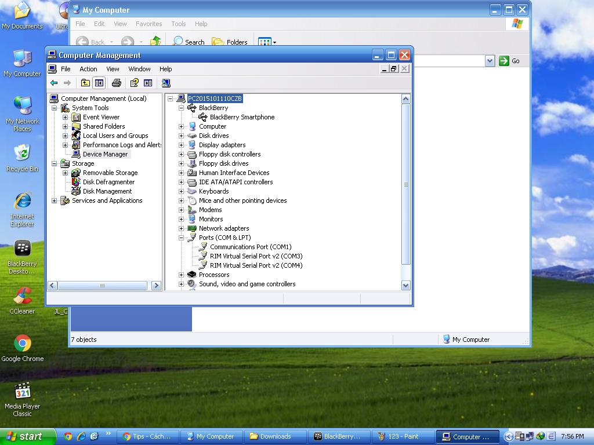Click the Back arrow in Computer Management toolbar
This screenshot has height=445, width=594.
pos(54,83)
